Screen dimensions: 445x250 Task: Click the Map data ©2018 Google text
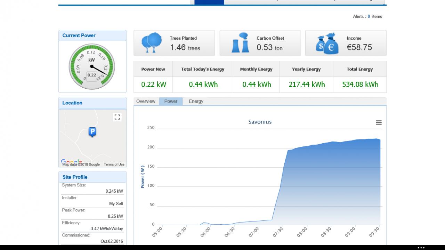[81, 164]
